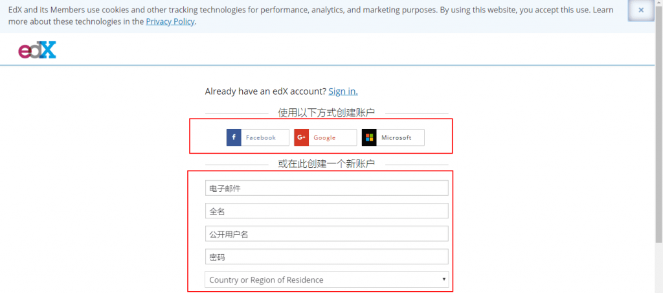Open the Privacy Policy link
This screenshot has width=663, height=293.
(170, 21)
